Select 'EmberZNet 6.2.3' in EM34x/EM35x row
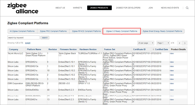Screen dimensions: 195x105 (x=66, y=90)
